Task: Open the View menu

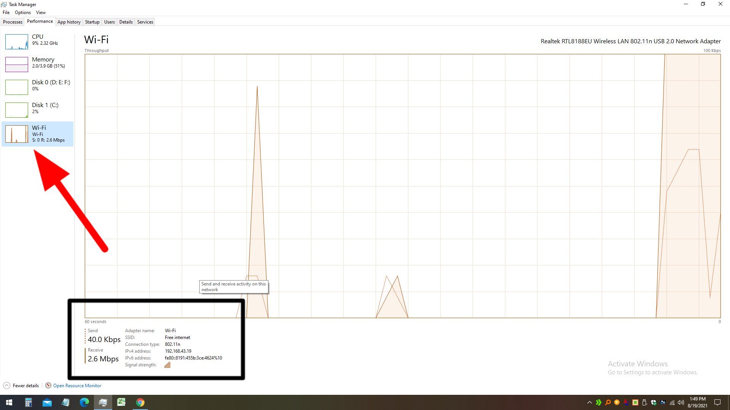Action: [x=40, y=12]
